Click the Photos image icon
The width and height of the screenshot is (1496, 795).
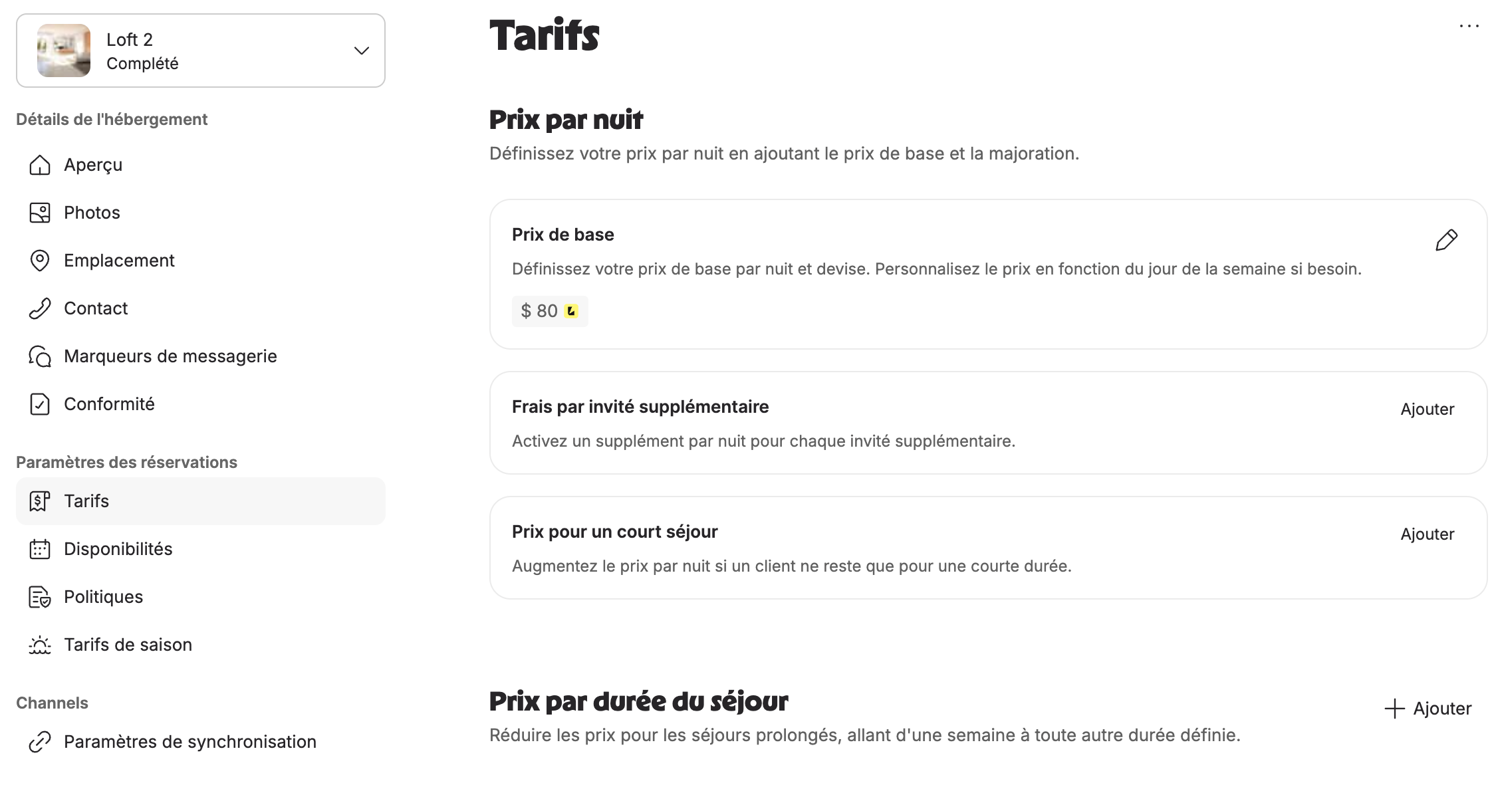pyautogui.click(x=40, y=213)
